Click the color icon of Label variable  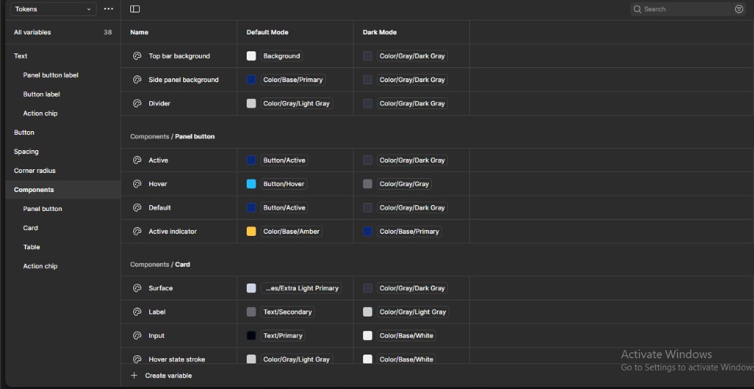(137, 312)
